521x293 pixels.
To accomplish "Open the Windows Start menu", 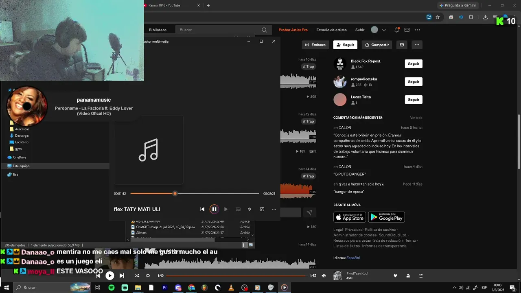I will tap(7, 288).
